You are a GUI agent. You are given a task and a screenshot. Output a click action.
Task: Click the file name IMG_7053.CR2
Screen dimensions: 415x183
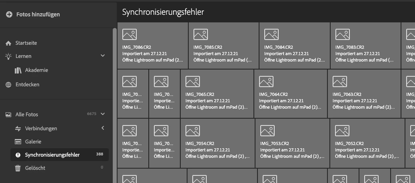274,143
